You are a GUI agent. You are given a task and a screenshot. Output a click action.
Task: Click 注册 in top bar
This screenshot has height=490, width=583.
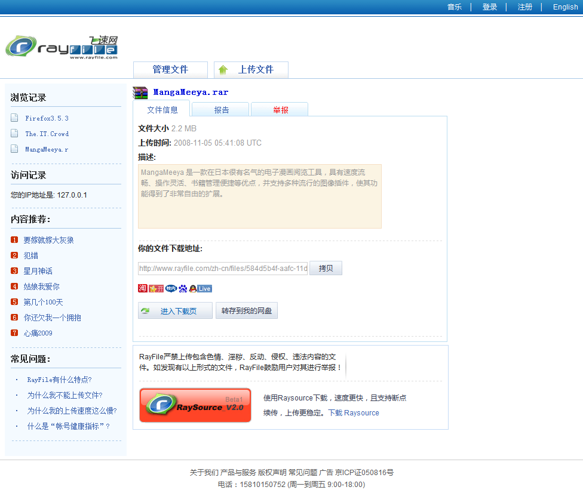(525, 7)
